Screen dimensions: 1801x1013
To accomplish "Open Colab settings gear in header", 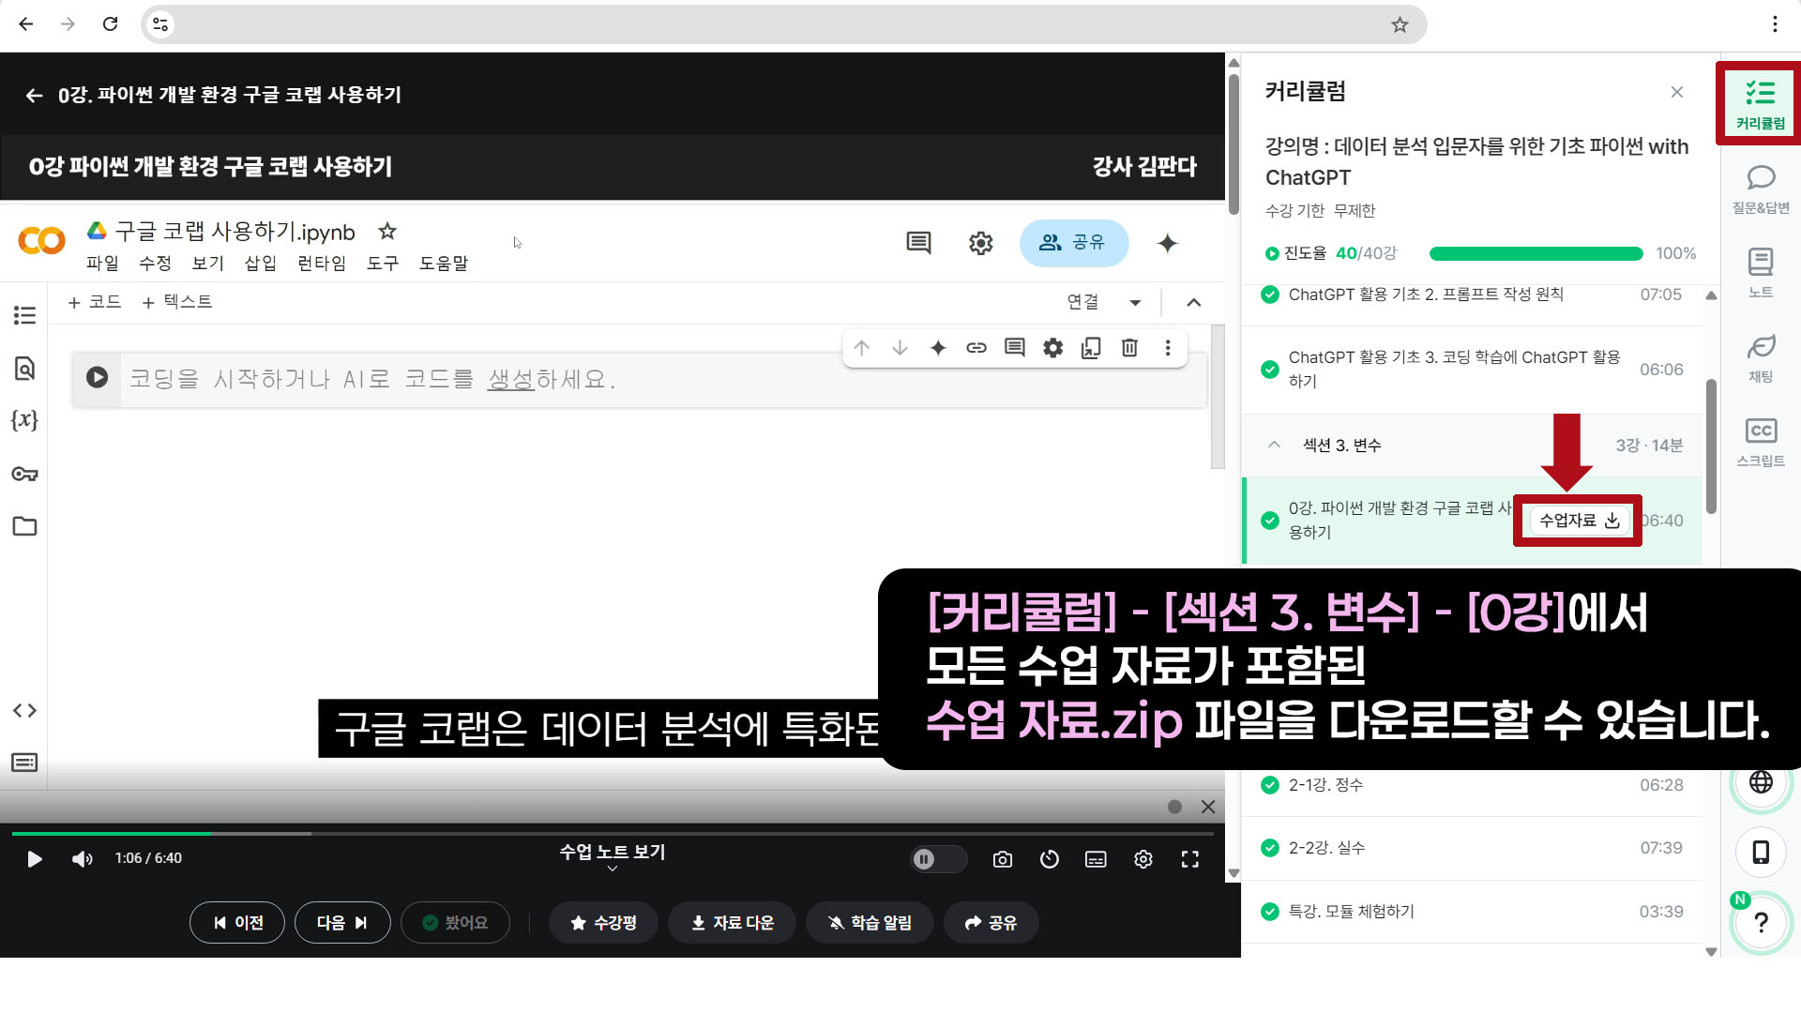I will click(980, 243).
